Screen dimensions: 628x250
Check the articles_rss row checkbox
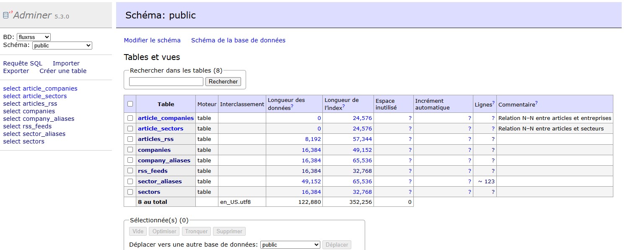click(130, 139)
